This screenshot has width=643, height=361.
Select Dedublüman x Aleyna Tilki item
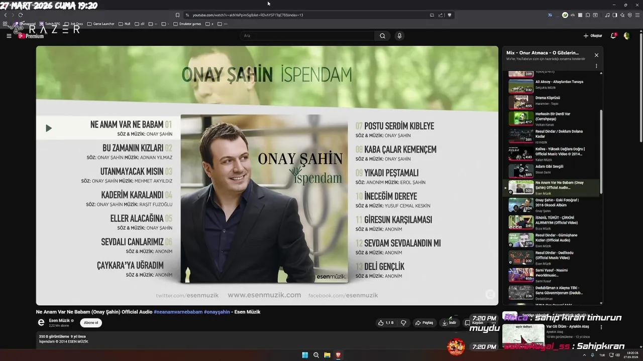click(x=553, y=292)
